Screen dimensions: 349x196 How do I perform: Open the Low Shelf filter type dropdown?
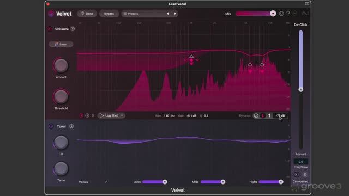111,115
